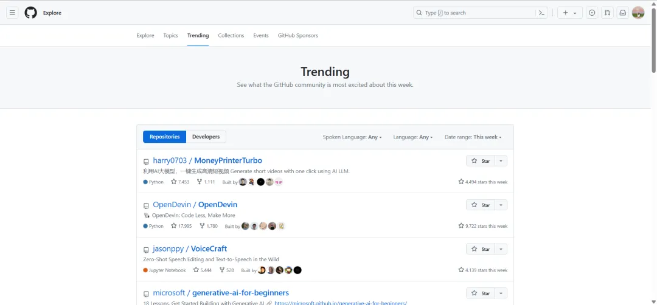Open the hamburger navigation menu
The width and height of the screenshot is (657, 305).
[x=12, y=13]
